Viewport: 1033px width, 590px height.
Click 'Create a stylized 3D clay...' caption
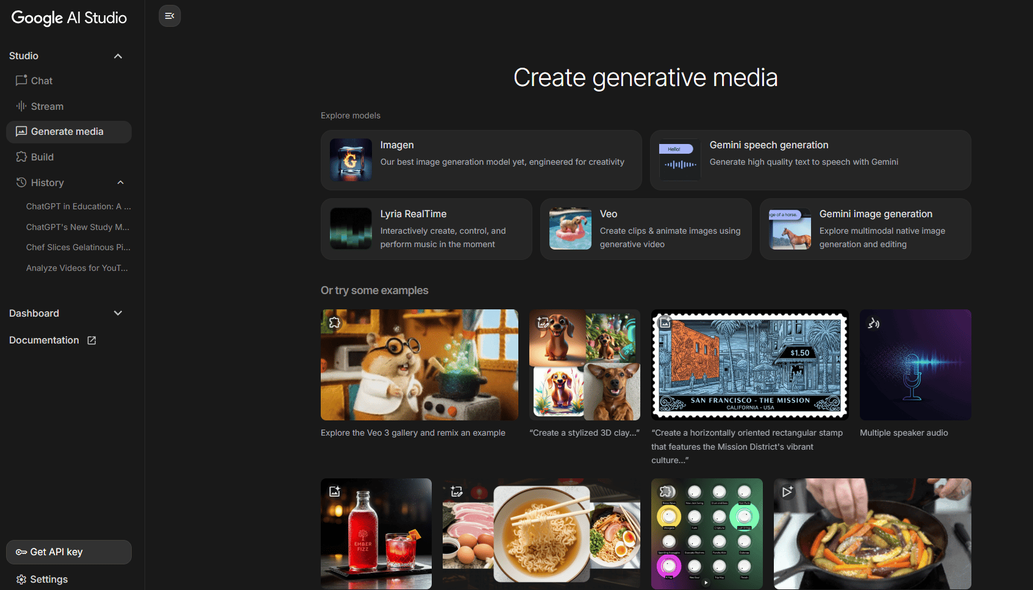point(584,433)
